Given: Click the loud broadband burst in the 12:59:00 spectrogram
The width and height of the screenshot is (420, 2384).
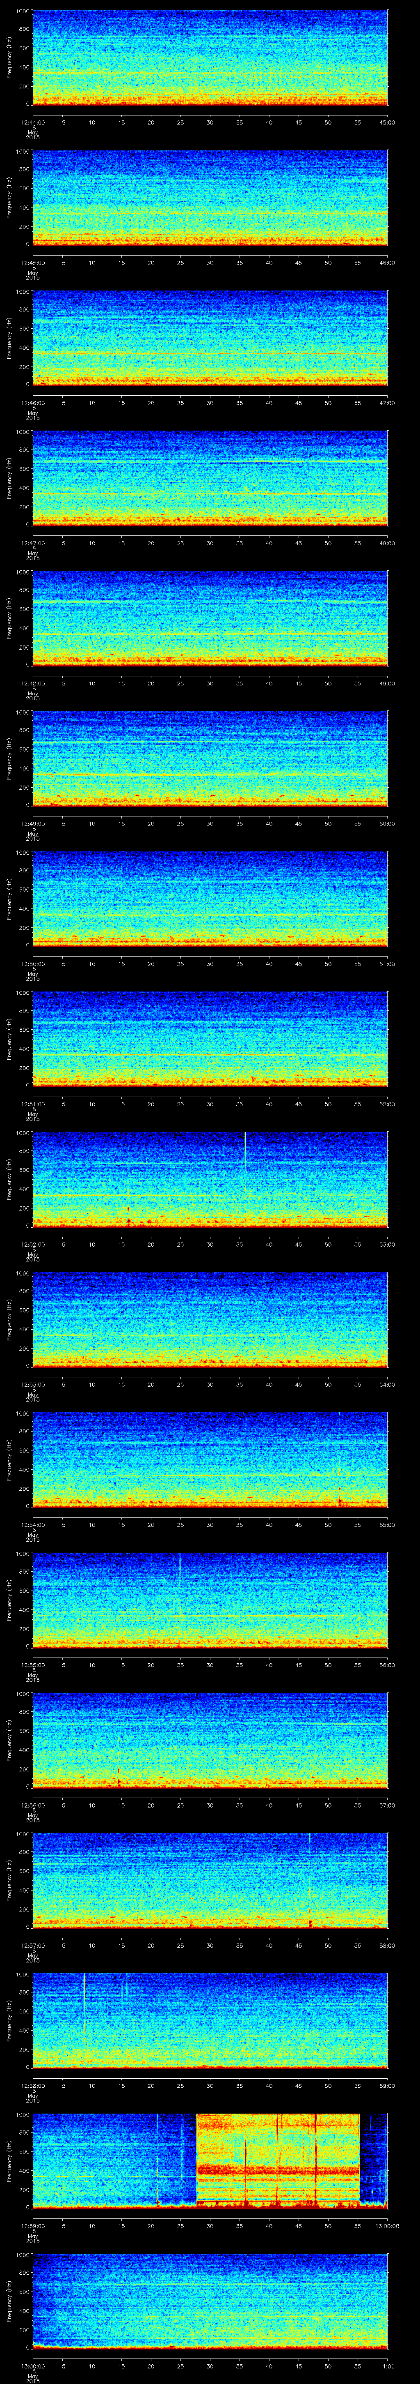Looking at the screenshot, I should 277,2161.
